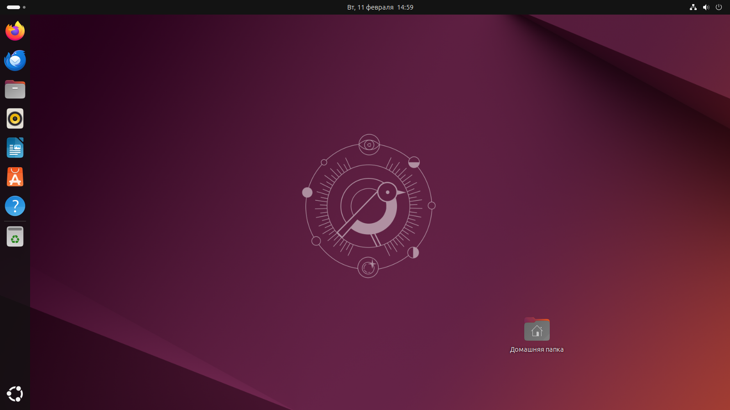Viewport: 730px width, 410px height.
Task: Click the Activities pill indicator
Action: [13, 7]
